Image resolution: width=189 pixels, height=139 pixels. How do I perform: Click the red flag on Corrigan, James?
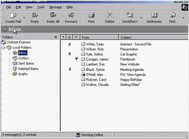[76, 59]
